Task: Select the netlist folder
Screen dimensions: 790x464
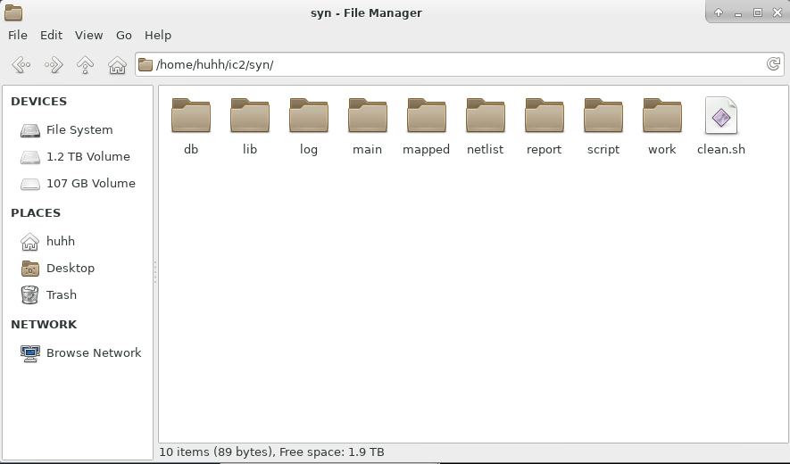Action: point(485,118)
